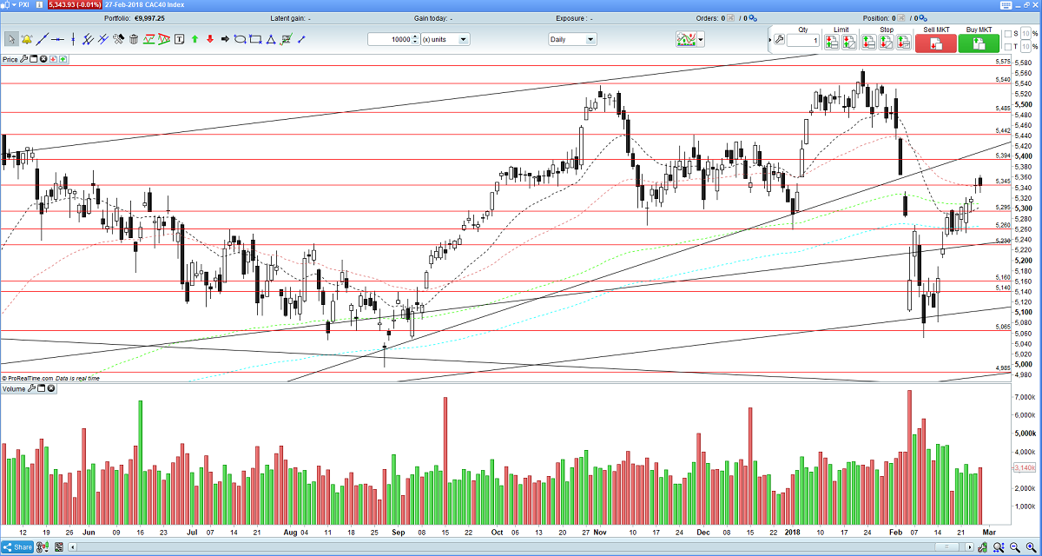Close the Volume indicator panel
The width and height of the screenshot is (1042, 556).
pyautogui.click(x=51, y=388)
